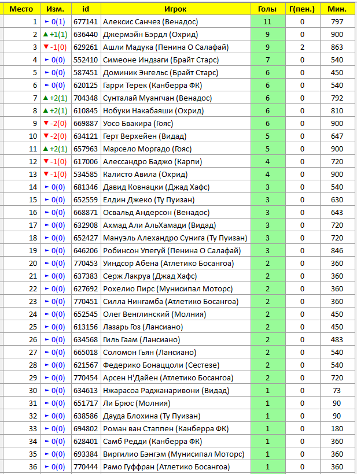This screenshot has width=357, height=474.
Task: Click player Виргилио Бэнгэм (Мунисипал Моторс)
Action: click(x=174, y=453)
